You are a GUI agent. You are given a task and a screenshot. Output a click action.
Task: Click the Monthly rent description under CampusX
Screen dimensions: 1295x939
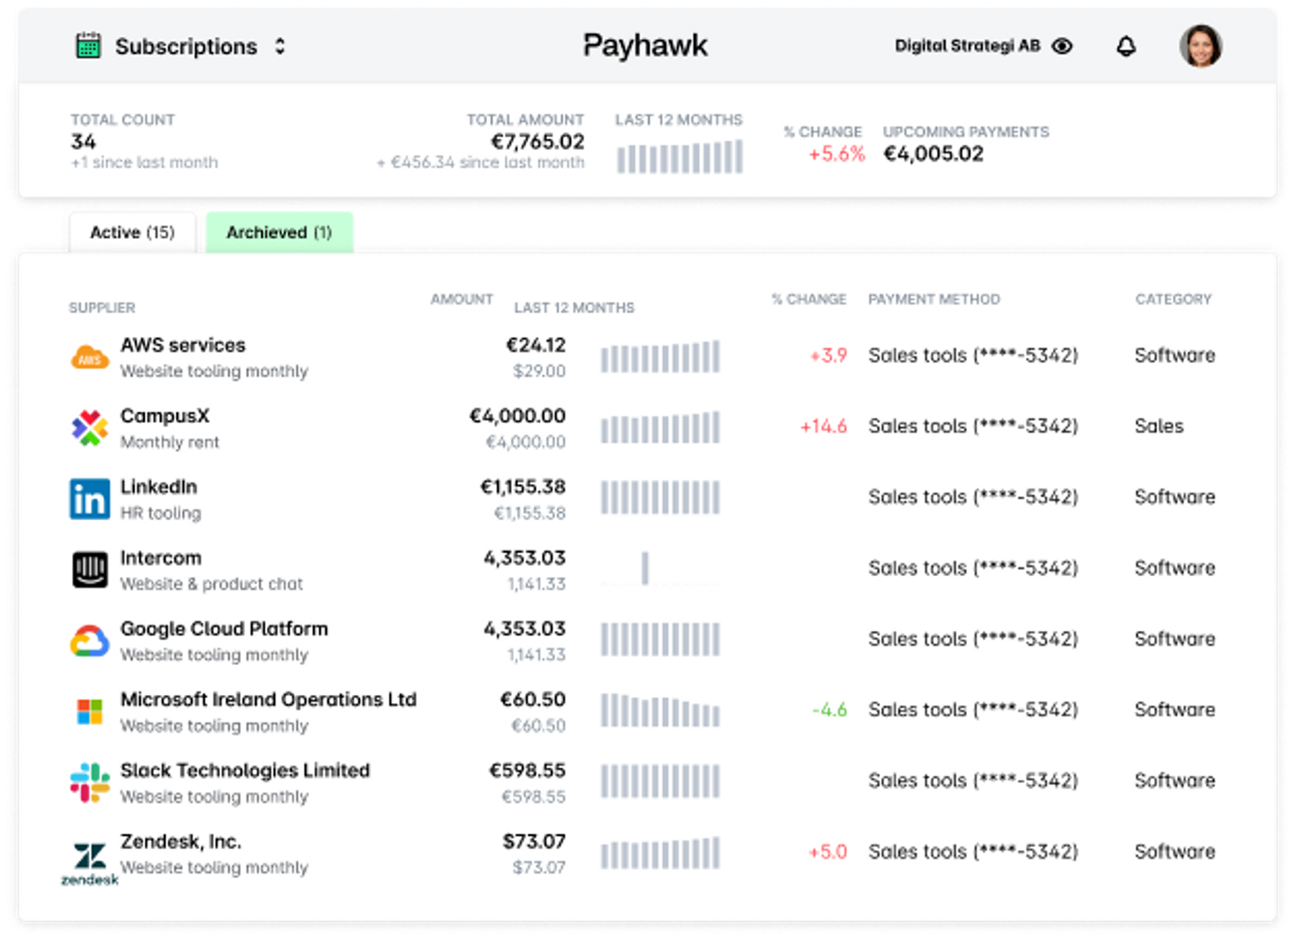170,443
